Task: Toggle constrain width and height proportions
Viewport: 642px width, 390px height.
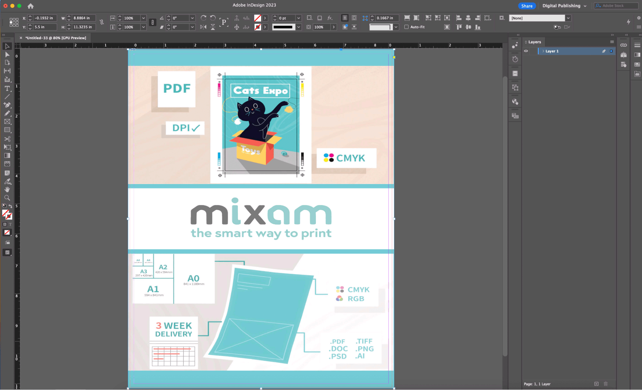Action: (x=102, y=22)
